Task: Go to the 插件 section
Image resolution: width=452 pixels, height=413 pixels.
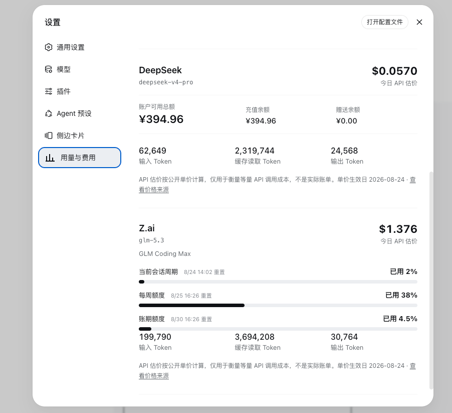Action: 80,91
